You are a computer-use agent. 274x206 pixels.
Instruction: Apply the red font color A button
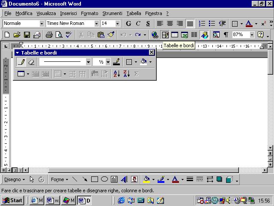[176, 179]
